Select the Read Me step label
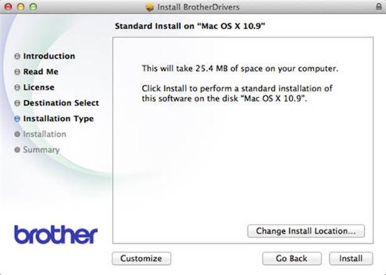The height and width of the screenshot is (275, 386). (41, 72)
